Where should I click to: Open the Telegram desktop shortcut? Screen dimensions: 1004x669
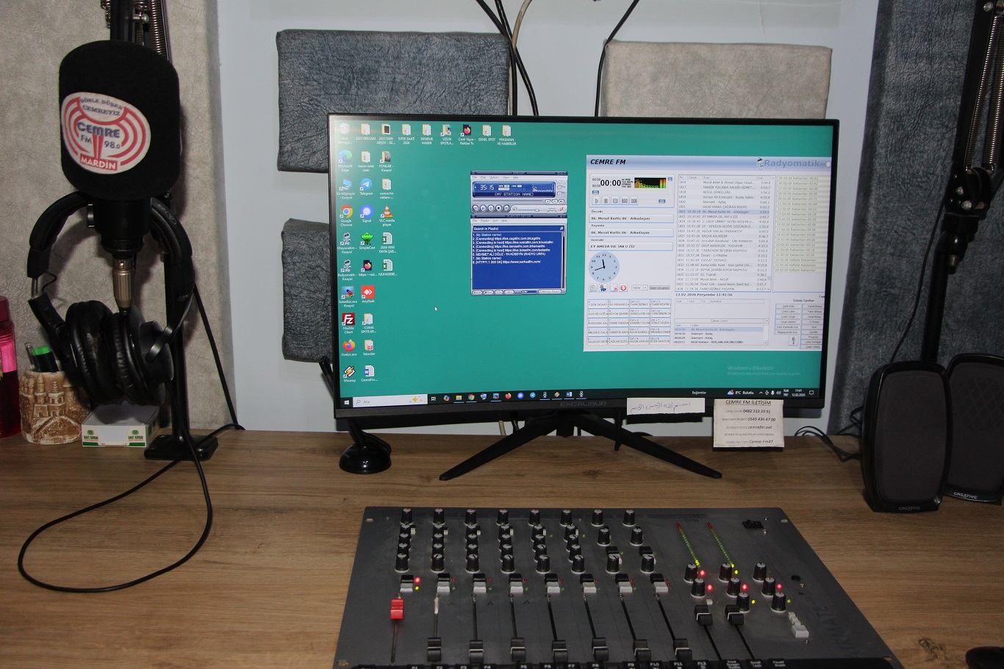[365, 185]
